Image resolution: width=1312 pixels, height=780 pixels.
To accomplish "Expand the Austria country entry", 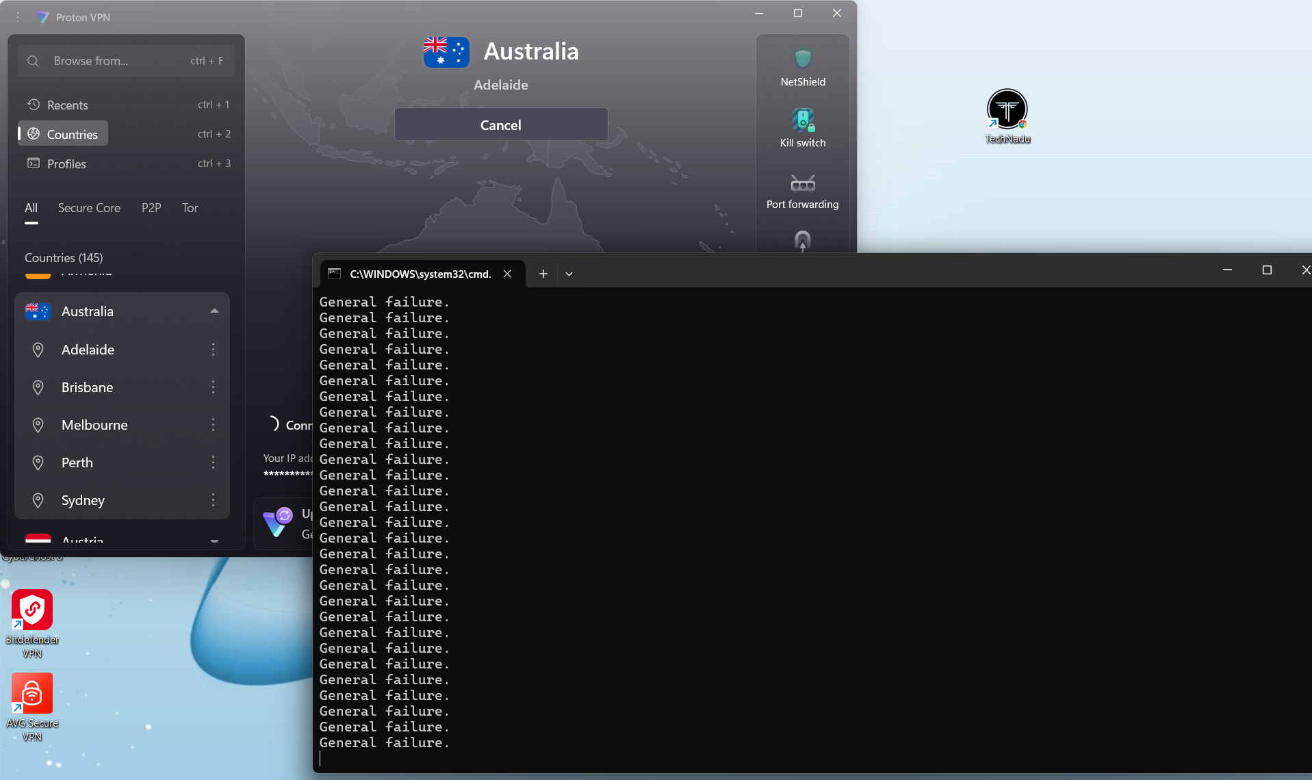I will tap(214, 541).
